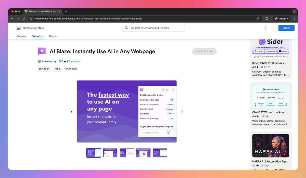
Task: Open site information icon in address bar
Action: (31, 19)
